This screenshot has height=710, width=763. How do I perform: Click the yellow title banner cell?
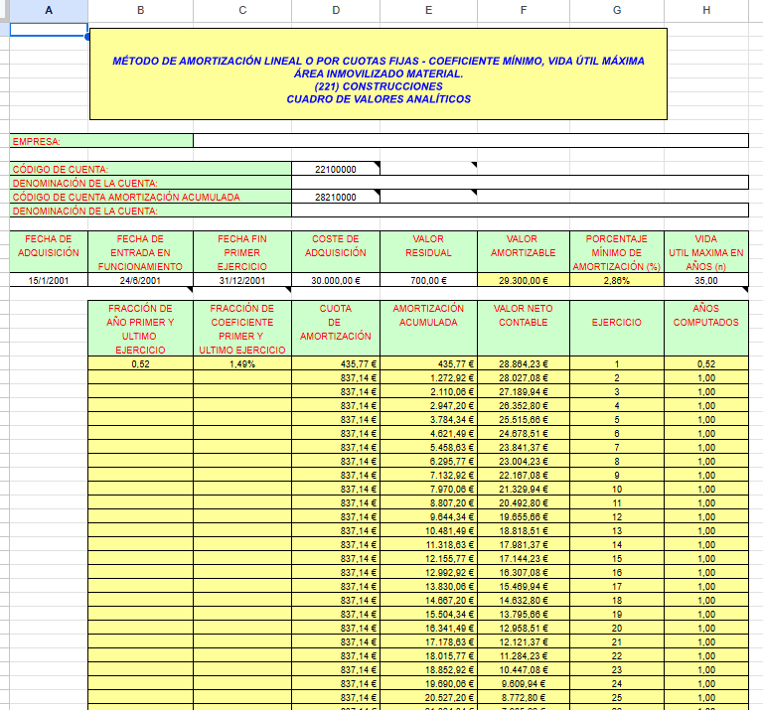pos(379,73)
